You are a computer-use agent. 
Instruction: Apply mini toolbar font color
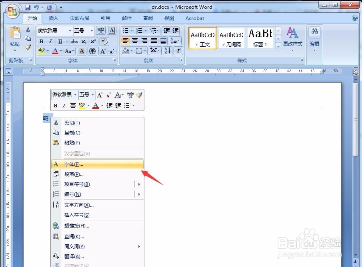click(x=96, y=105)
